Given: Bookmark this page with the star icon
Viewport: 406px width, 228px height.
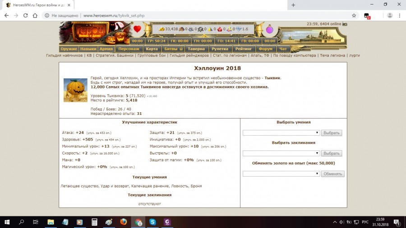Looking at the screenshot, I should (x=354, y=15).
